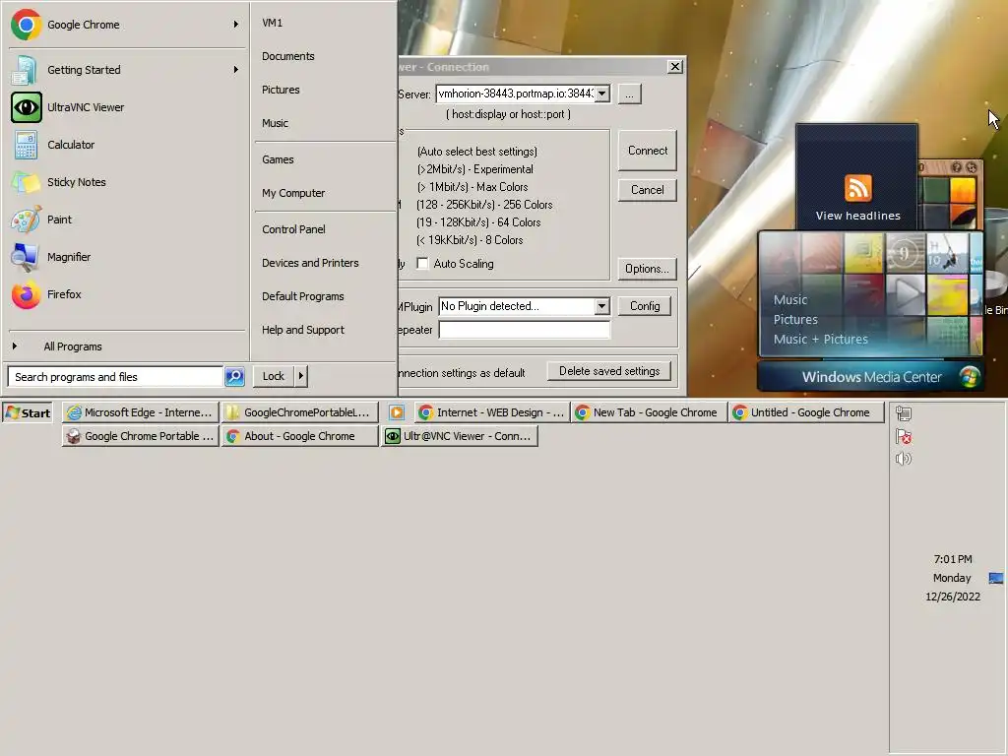Select (128 - 256Kbit/s) - 256 Colors option
The image size is (1008, 756).
pos(484,205)
